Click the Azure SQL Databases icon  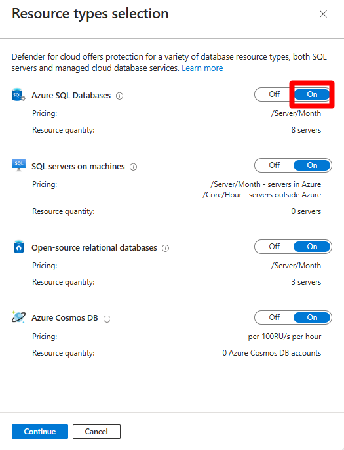point(18,94)
